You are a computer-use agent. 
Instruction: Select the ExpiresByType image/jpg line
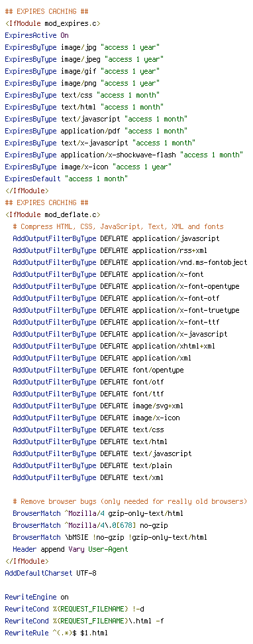coord(82,47)
